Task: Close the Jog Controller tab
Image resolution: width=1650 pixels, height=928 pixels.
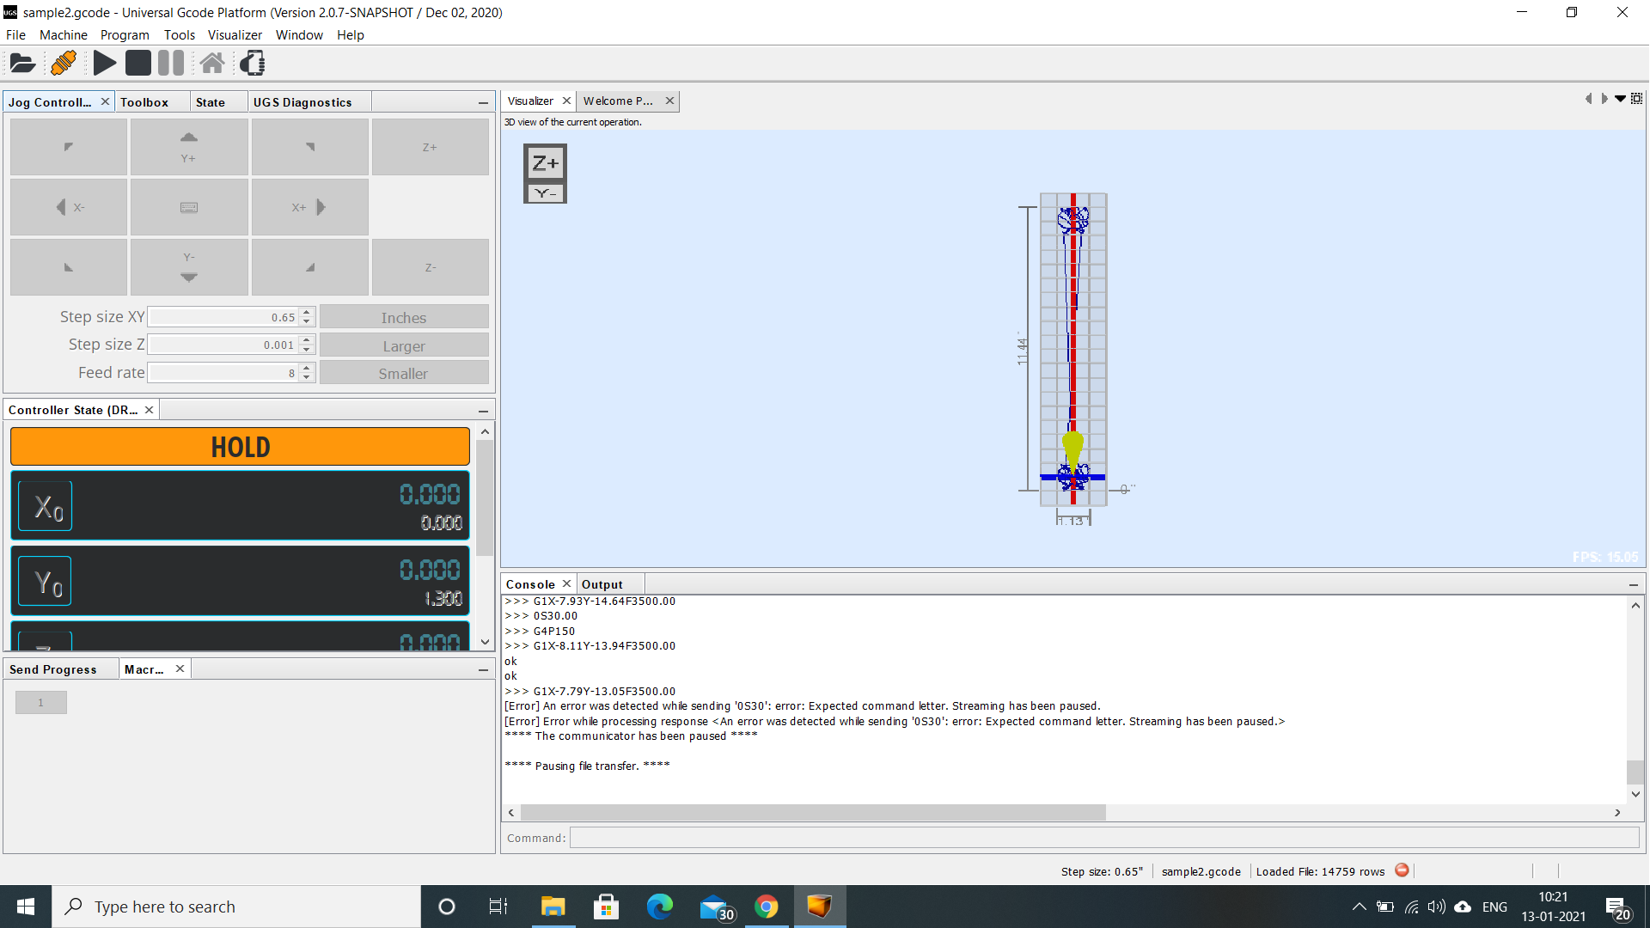Action: [x=105, y=101]
